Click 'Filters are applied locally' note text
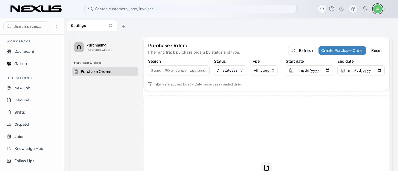 [x=198, y=84]
